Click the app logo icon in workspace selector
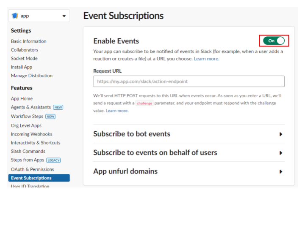 pyautogui.click(x=15, y=16)
